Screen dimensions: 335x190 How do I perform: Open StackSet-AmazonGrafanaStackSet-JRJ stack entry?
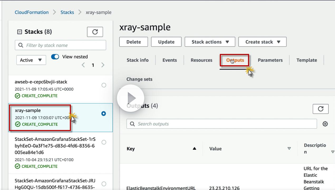click(55, 184)
